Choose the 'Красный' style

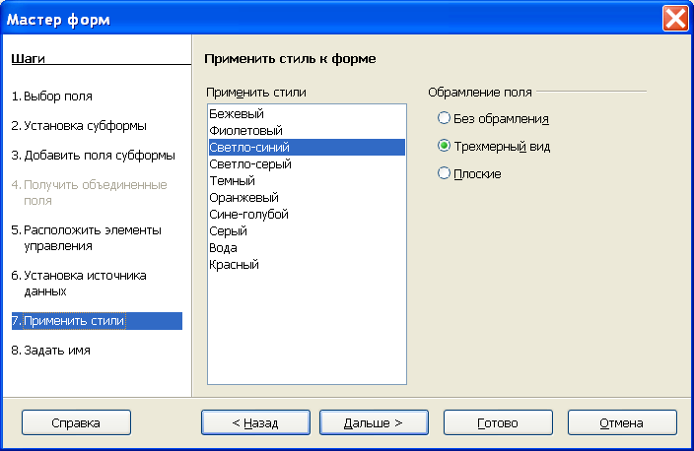[307, 265]
